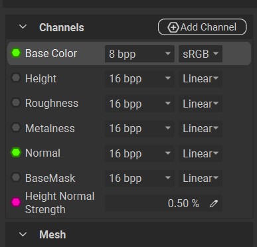This screenshot has height=247, width=257.
Task: Open the Metalness 16 bpp dropdown
Action: (x=139, y=128)
